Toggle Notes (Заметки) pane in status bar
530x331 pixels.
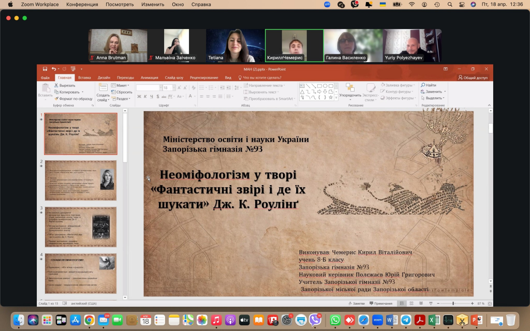[x=357, y=304]
